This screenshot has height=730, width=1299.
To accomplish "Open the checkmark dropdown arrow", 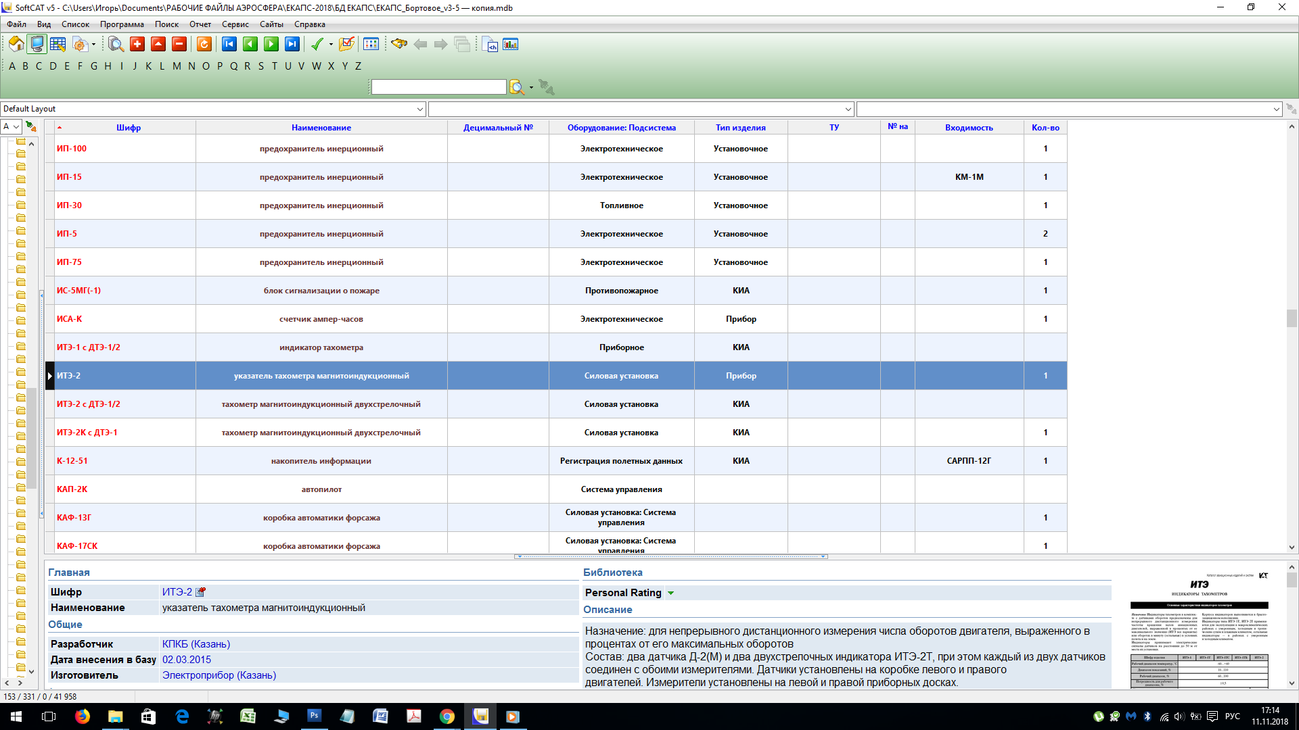I will (331, 45).
